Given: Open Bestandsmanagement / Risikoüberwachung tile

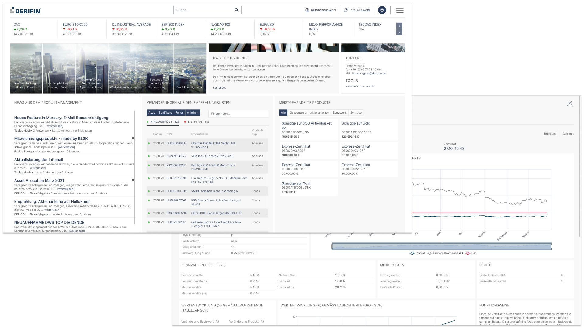Looking at the screenshot, I should [157, 68].
